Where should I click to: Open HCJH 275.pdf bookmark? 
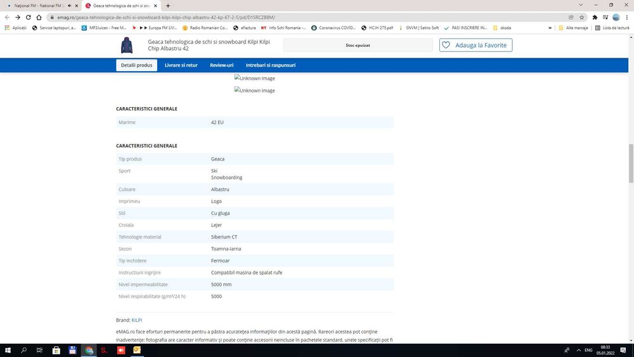(x=377, y=28)
